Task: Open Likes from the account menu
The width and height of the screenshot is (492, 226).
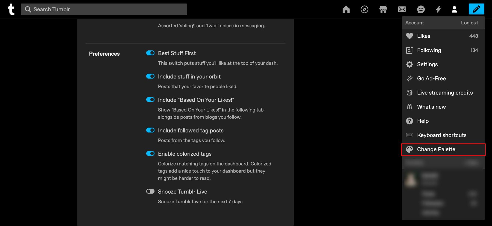Action: click(x=423, y=36)
